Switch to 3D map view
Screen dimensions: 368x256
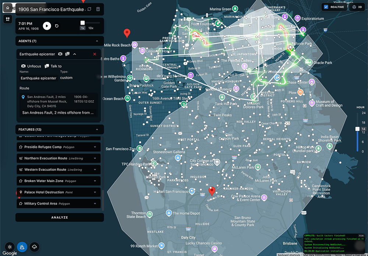(357, 7)
